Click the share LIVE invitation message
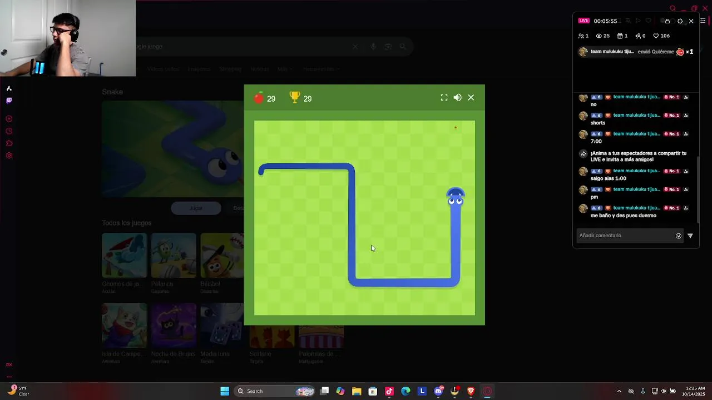 (x=639, y=156)
